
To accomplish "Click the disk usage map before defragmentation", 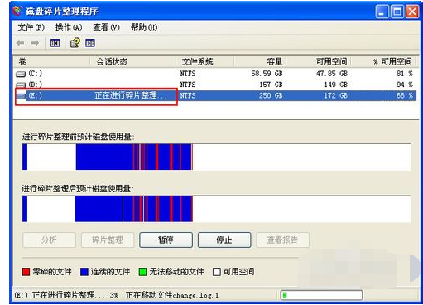I will click(x=216, y=157).
